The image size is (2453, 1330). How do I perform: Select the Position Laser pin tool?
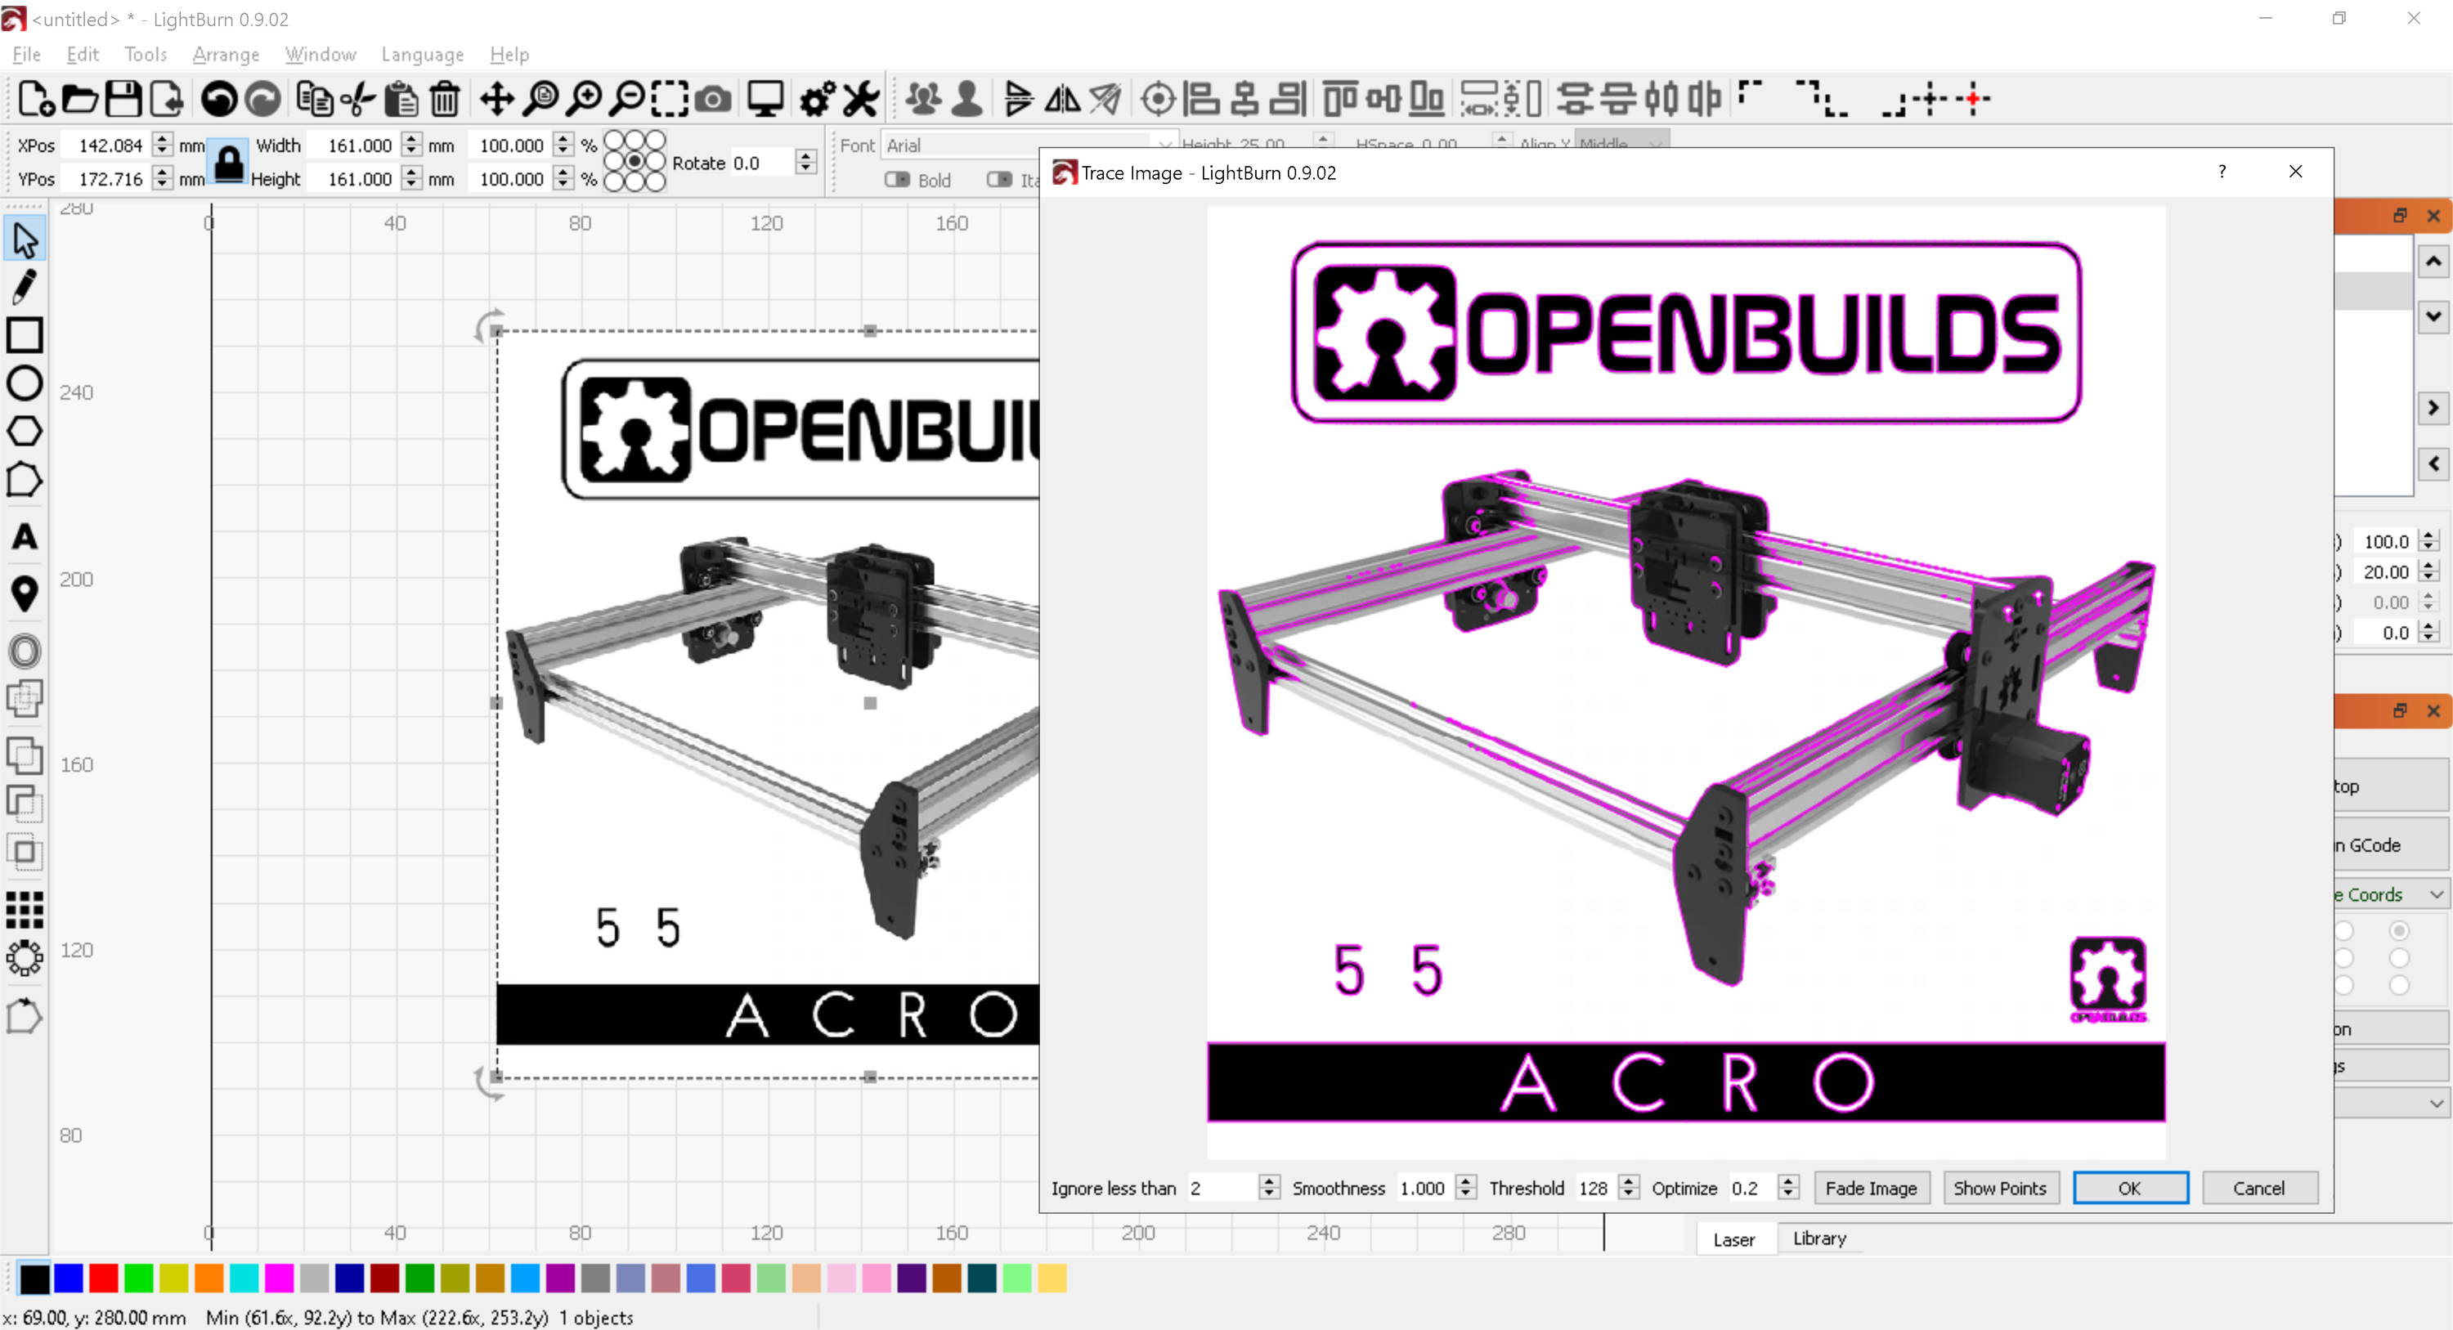point(25,593)
